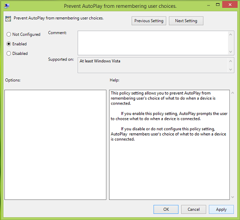This screenshot has height=220, width=240.
Task: Select the Disabled radio button
Action: point(9,53)
